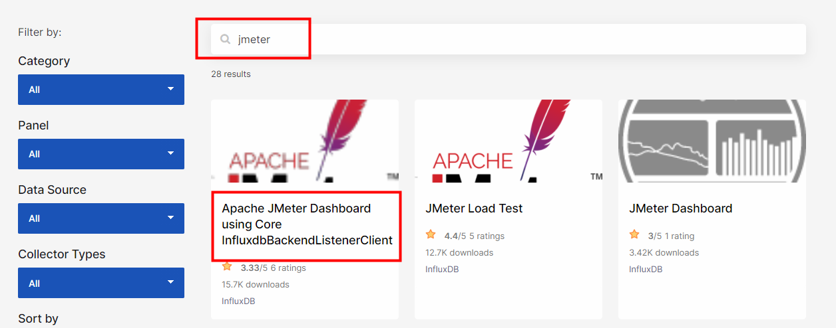Open the Panel dropdown

click(x=101, y=154)
